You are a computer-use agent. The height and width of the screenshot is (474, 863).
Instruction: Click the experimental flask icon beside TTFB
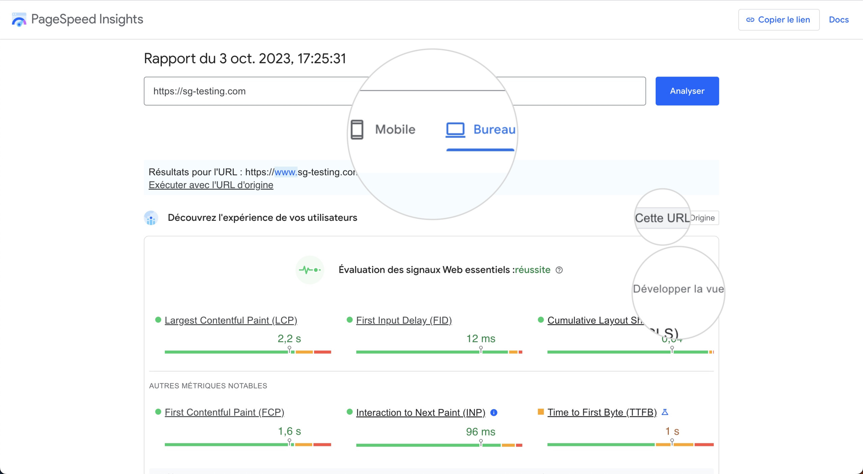coord(665,412)
